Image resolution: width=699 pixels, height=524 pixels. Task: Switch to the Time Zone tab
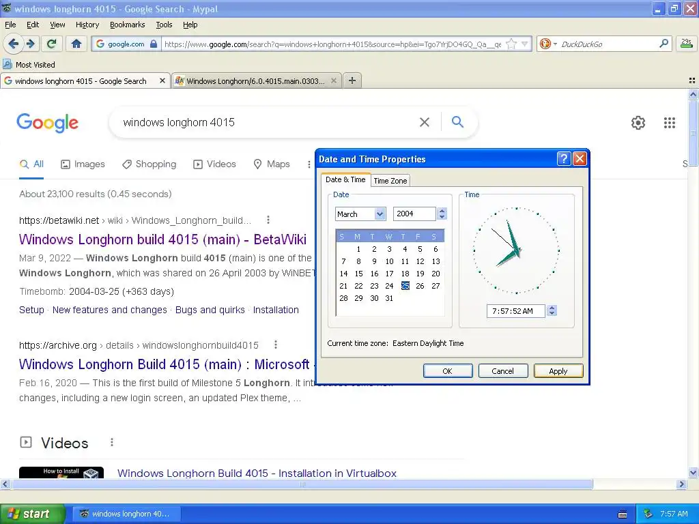coord(390,180)
